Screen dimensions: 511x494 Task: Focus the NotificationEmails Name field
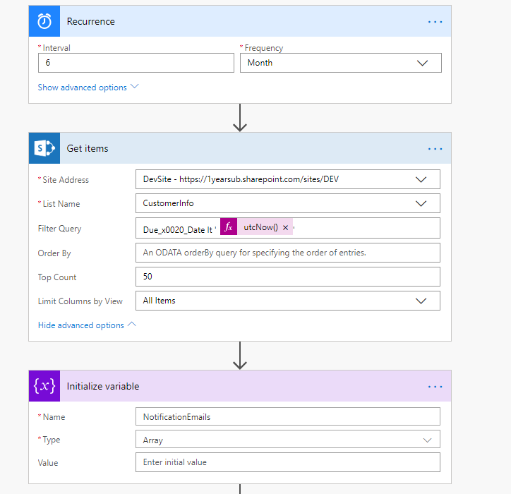tap(287, 416)
